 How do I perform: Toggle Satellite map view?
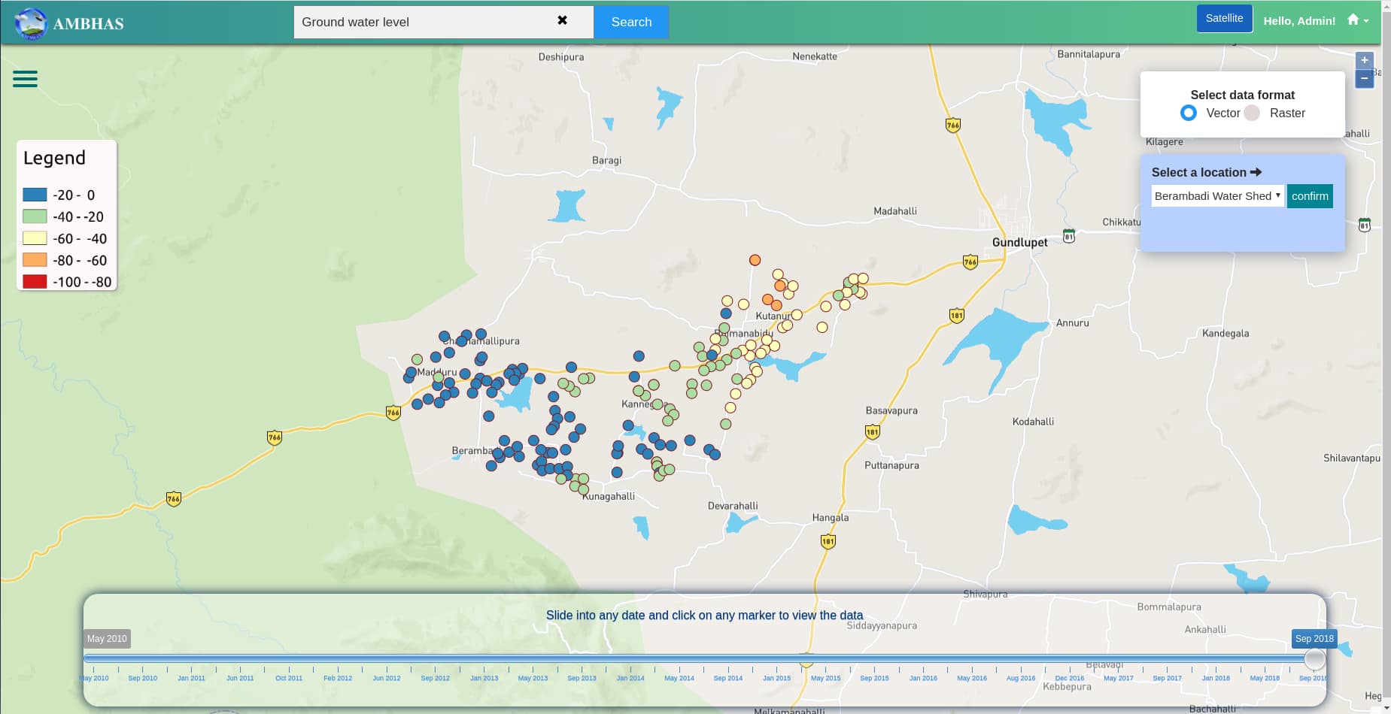(1224, 19)
